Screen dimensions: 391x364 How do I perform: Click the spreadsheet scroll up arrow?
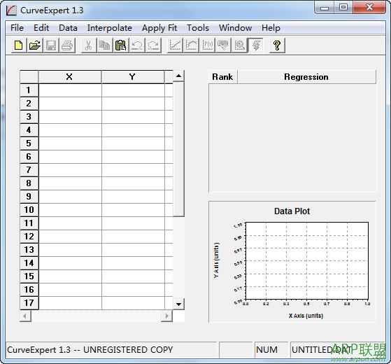(178, 76)
